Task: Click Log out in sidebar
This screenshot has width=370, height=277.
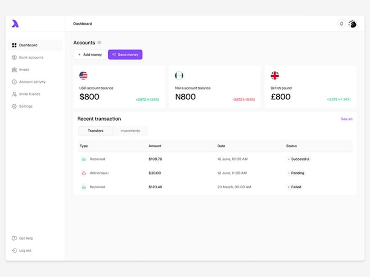Action: tap(25, 250)
